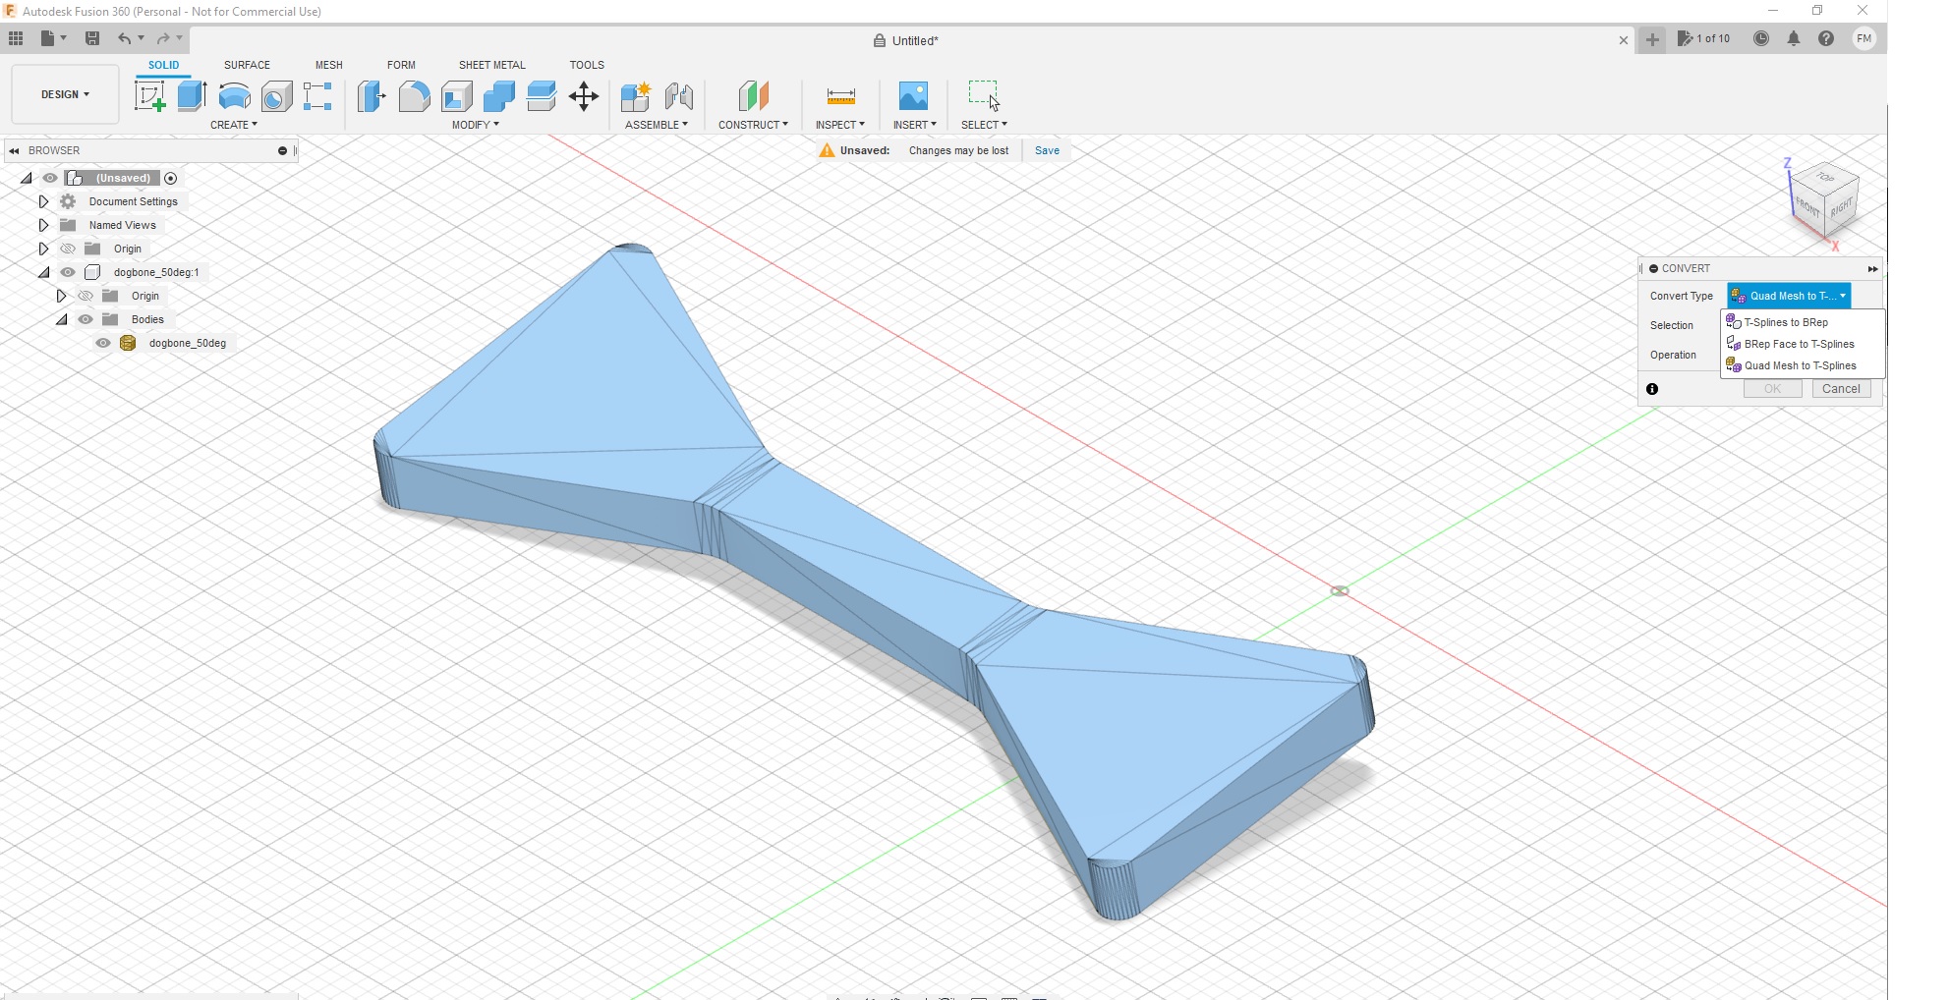Click the Offset Plane construct icon

click(753, 96)
